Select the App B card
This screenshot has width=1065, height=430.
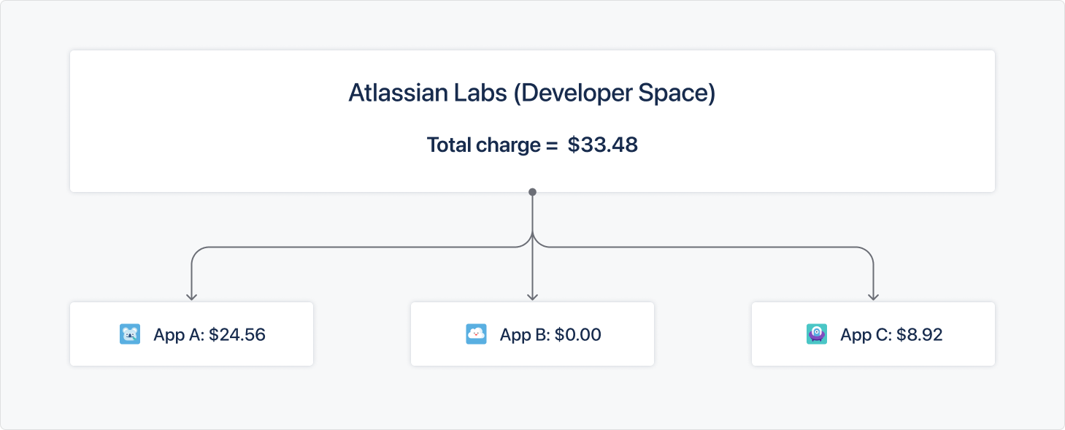click(532, 334)
